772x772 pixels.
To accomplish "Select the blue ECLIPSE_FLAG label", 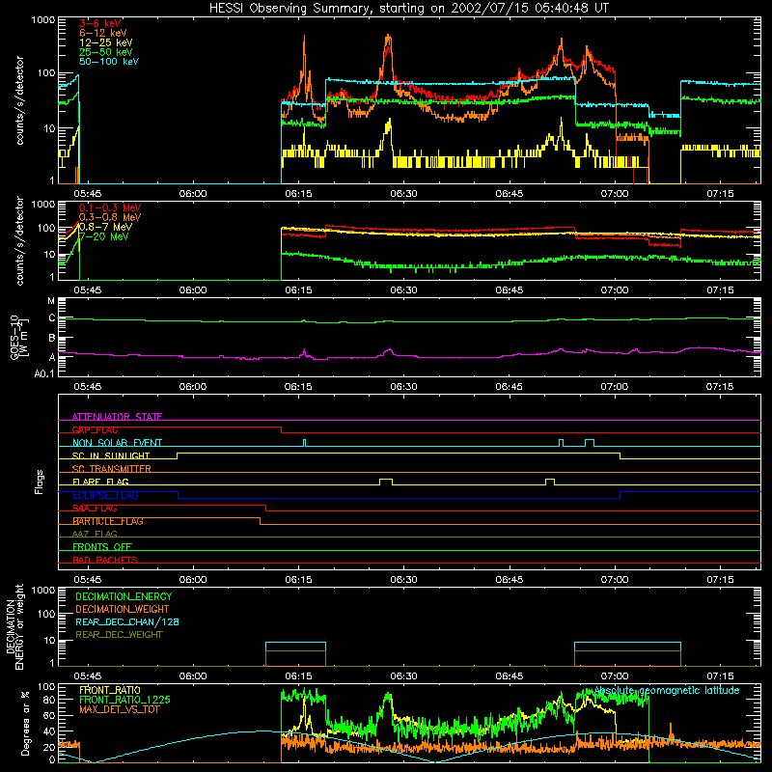I will coord(105,495).
